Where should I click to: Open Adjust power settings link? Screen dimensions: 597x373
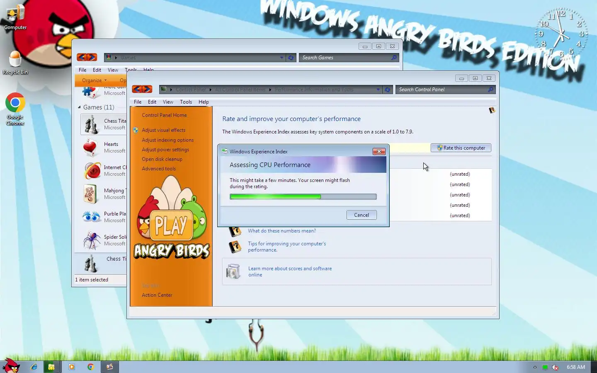(165, 150)
